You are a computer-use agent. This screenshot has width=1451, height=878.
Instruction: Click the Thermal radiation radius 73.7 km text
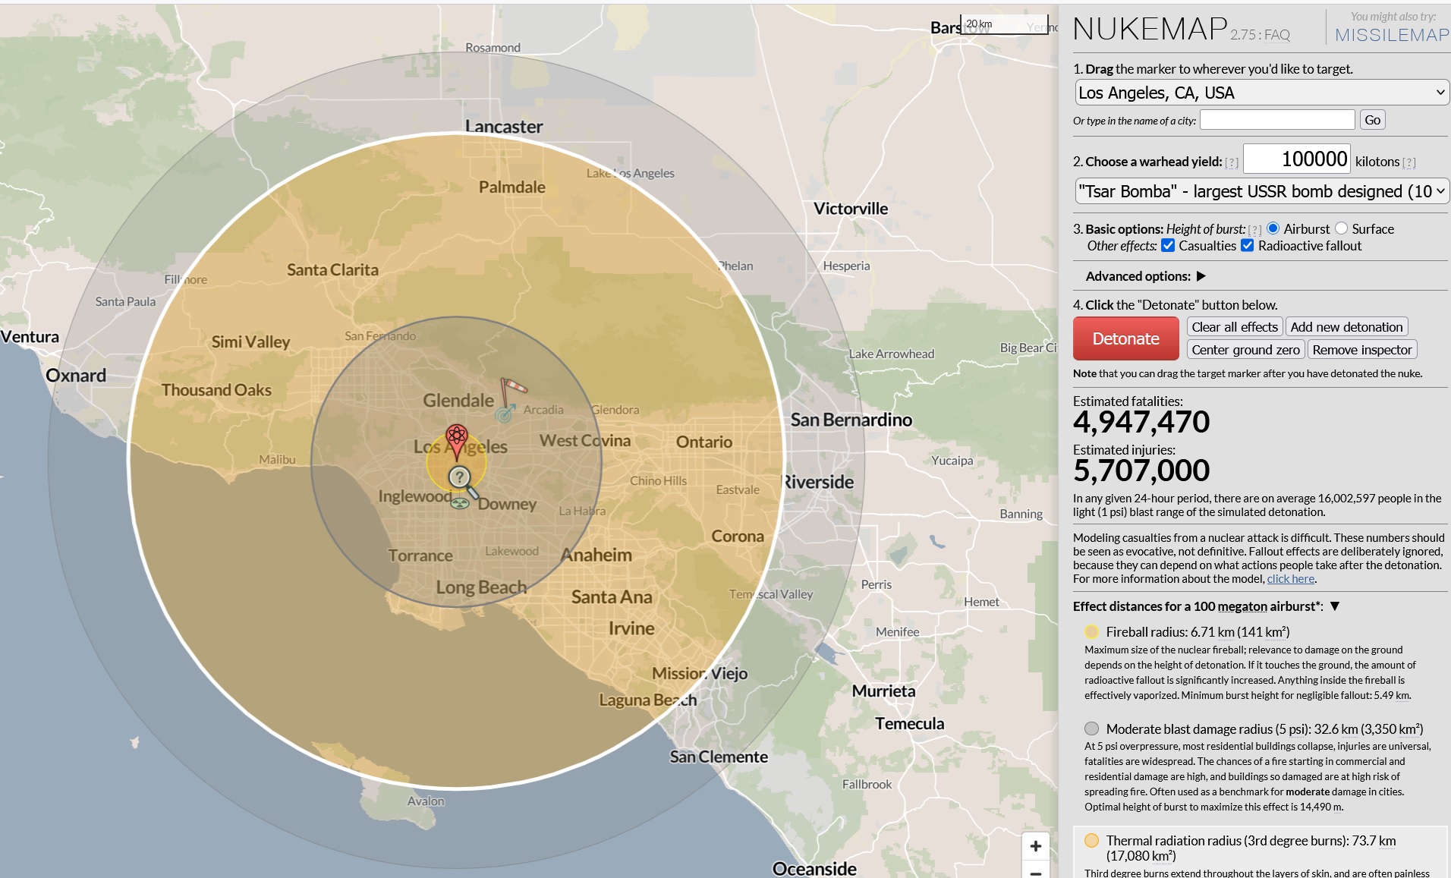(x=1251, y=848)
